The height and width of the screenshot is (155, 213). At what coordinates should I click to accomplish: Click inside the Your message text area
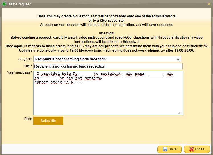point(108,93)
